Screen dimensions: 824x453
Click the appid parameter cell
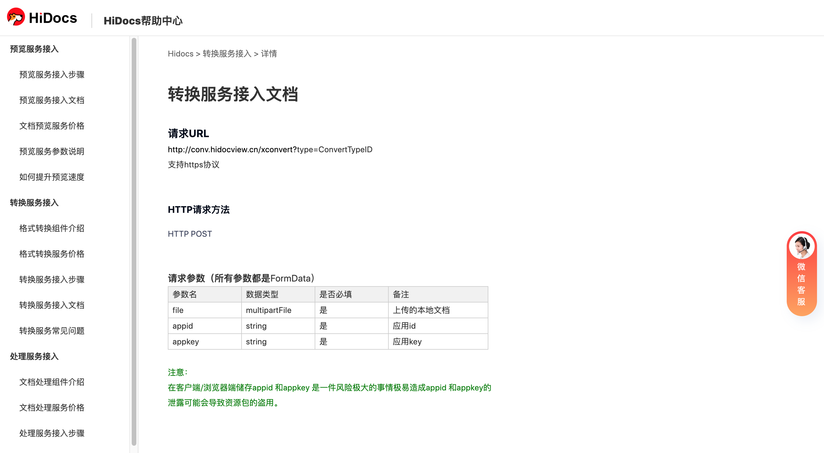coord(205,326)
